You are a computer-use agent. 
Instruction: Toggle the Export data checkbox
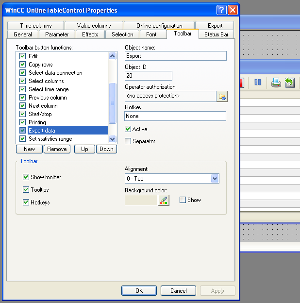click(23, 131)
